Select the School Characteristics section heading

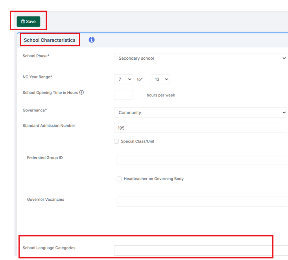(50, 40)
